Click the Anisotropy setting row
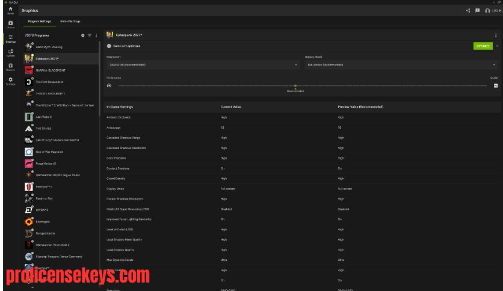This screenshot has width=503, height=291. tap(302, 127)
